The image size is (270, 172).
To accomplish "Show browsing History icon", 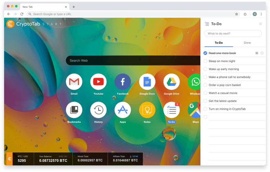I will pos(98,110).
